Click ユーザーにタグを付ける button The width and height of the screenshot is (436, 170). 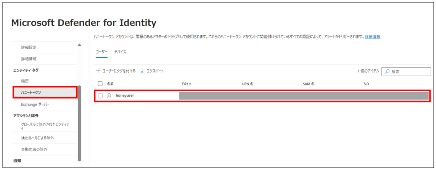point(116,71)
